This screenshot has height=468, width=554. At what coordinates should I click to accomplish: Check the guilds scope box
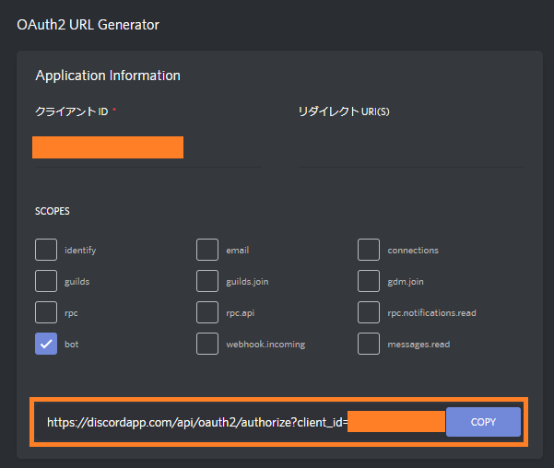click(46, 281)
